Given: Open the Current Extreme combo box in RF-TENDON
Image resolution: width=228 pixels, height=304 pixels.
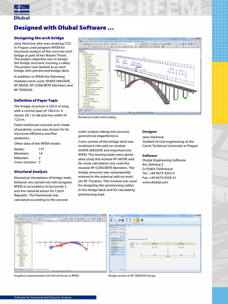Looking at the screenshot, I should (117, 234).
